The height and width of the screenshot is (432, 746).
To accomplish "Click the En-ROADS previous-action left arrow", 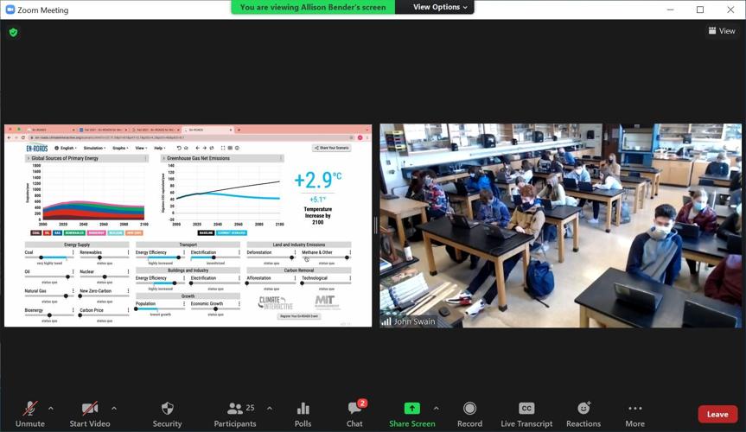I will point(198,148).
